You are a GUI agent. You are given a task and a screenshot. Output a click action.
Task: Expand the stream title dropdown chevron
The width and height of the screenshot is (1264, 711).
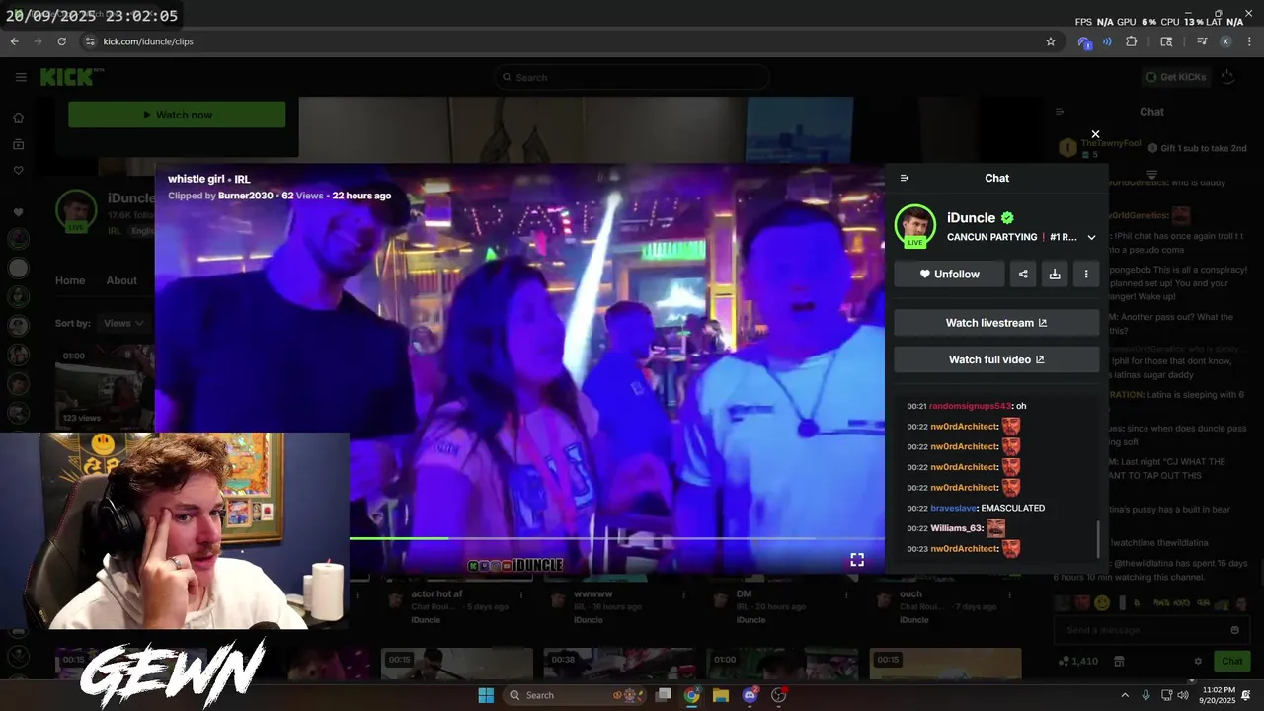pos(1091,237)
